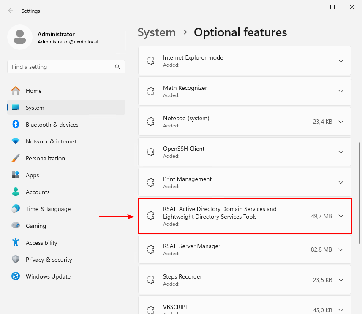Open Time & language settings
The width and height of the screenshot is (362, 314).
48,209
